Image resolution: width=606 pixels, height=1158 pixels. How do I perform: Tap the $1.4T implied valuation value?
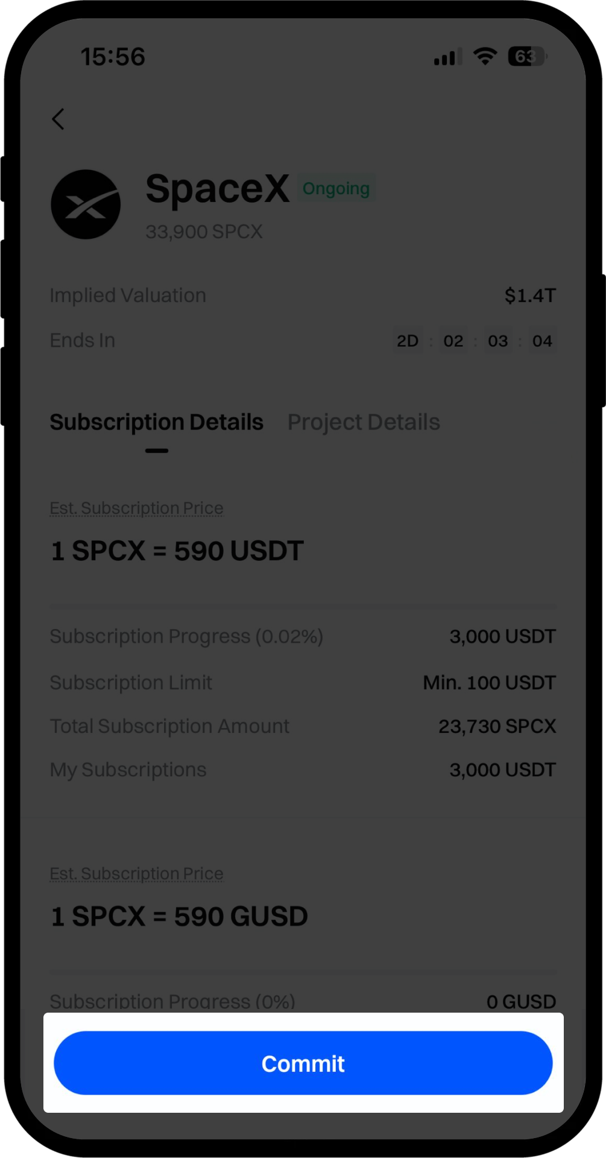(530, 296)
